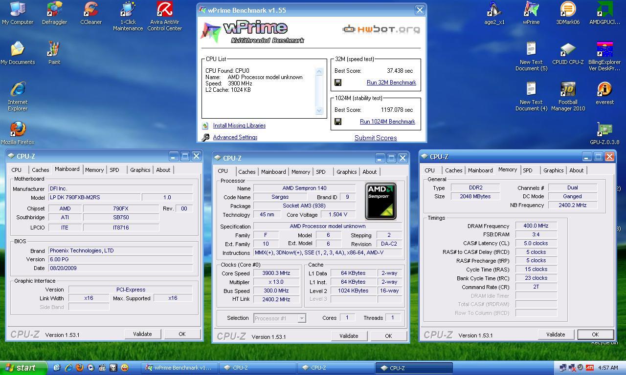Open Mozilla Firefox desktop icon
Screen dimensions: 626x375
(18, 133)
